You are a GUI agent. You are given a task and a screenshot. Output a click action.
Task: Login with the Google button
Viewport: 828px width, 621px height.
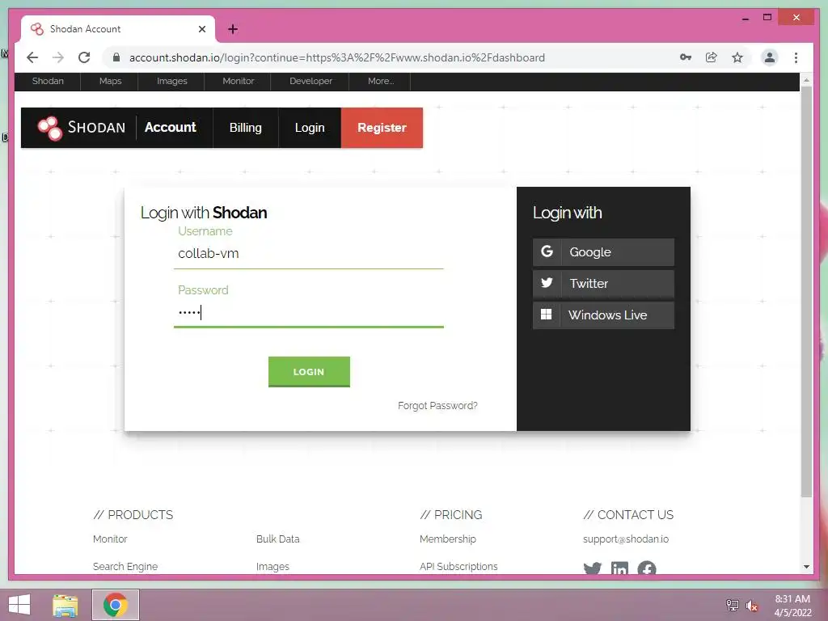603,252
